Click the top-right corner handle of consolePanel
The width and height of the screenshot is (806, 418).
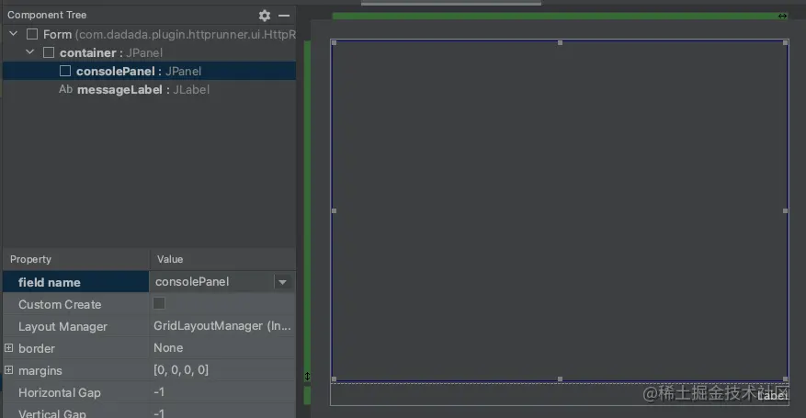786,42
